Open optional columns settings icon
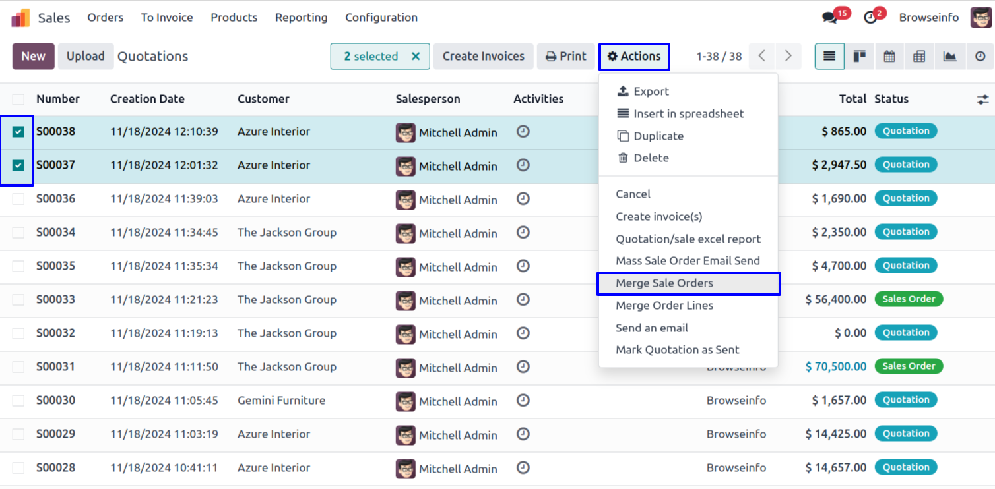995x489 pixels. (983, 100)
